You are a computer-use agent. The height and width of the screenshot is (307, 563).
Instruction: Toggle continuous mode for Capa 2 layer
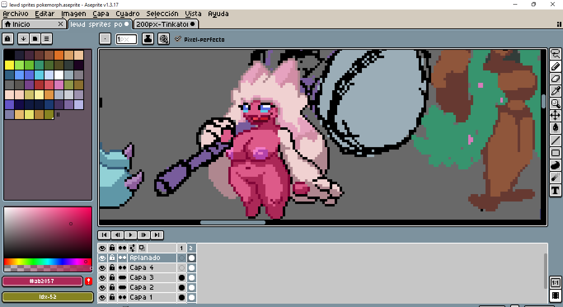coord(122,287)
